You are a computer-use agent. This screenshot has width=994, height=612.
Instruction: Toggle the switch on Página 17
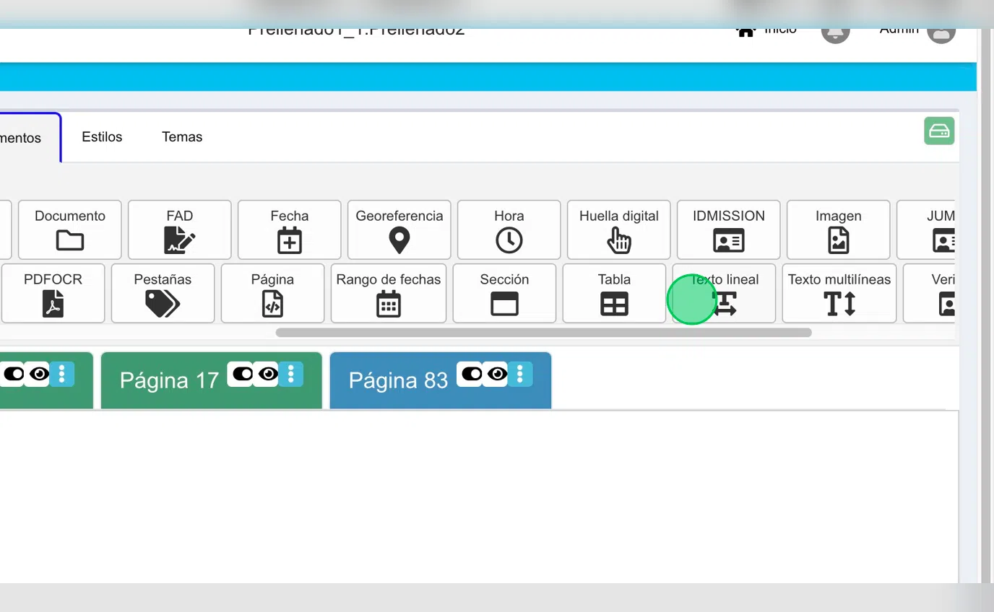pos(243,374)
